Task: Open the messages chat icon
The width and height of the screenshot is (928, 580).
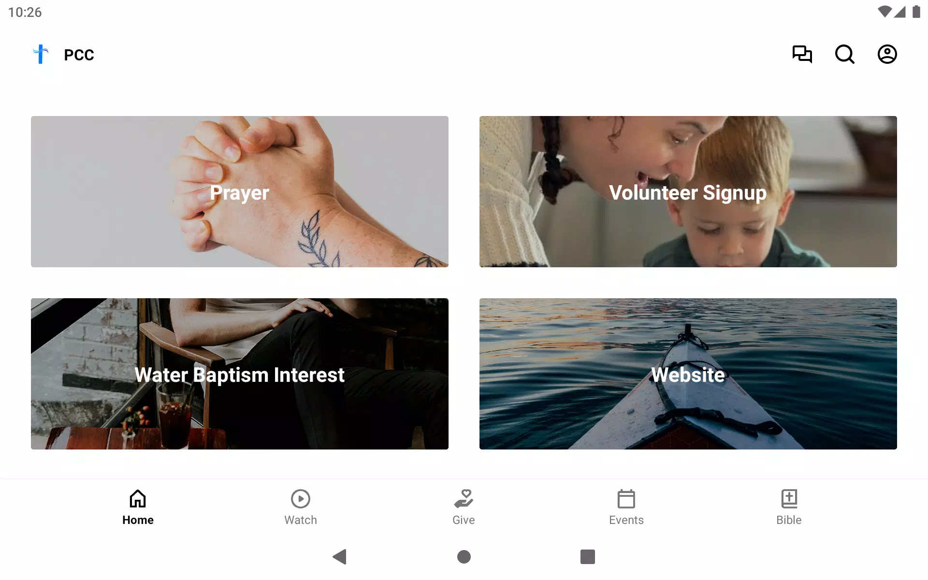Action: 802,54
